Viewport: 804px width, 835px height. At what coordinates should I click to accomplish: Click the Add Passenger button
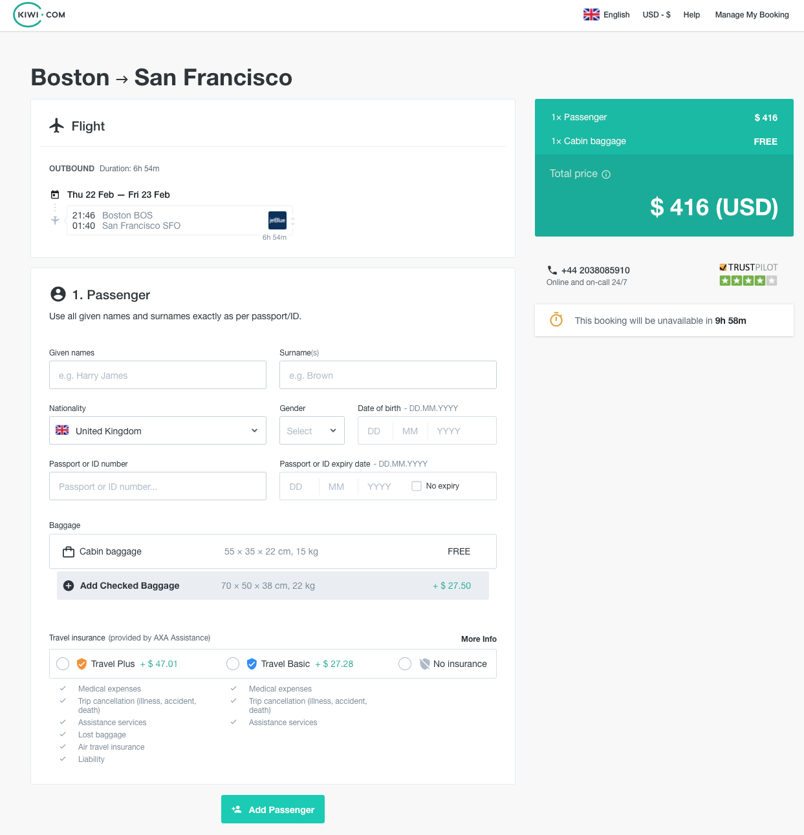coord(273,809)
